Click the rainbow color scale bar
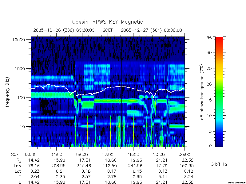This screenshot has width=246, height=184. (219, 92)
